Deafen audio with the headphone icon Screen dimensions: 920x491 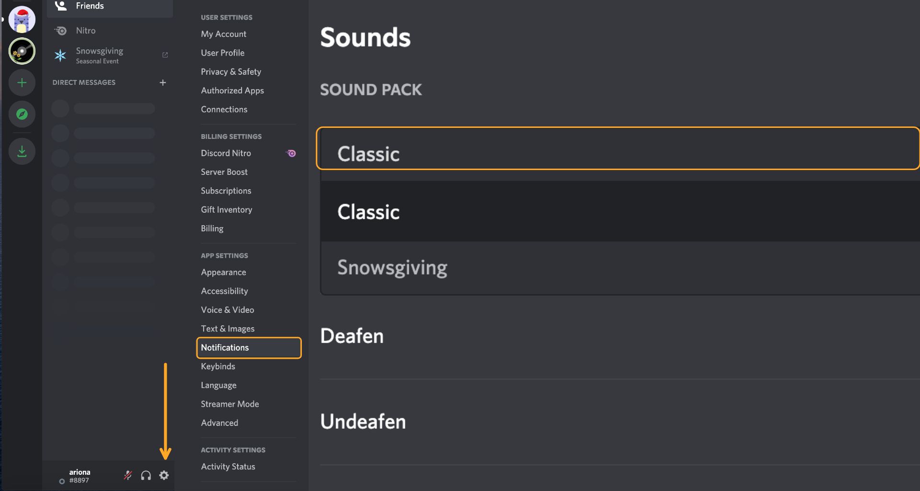(146, 475)
